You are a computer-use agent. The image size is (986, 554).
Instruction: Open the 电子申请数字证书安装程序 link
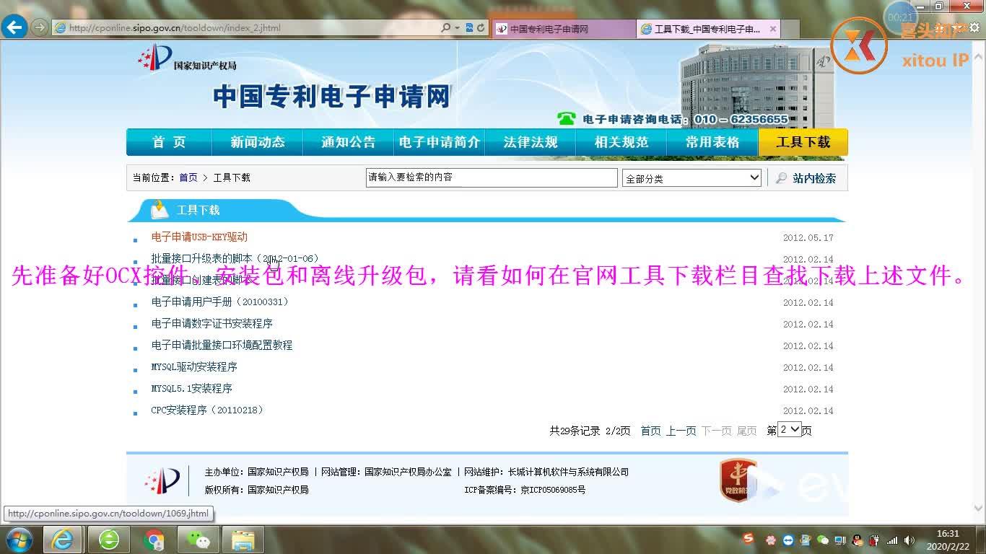(x=212, y=324)
